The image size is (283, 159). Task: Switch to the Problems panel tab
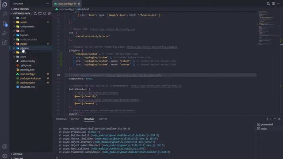[61, 119]
